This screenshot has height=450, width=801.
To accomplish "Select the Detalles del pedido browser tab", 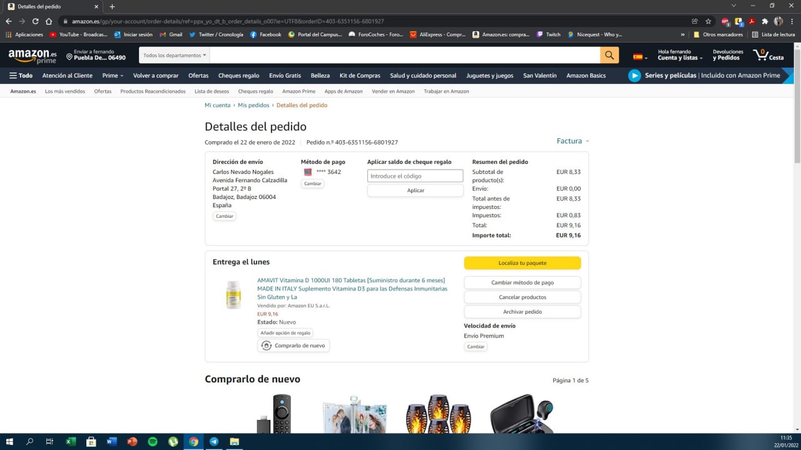I will pyautogui.click(x=51, y=6).
